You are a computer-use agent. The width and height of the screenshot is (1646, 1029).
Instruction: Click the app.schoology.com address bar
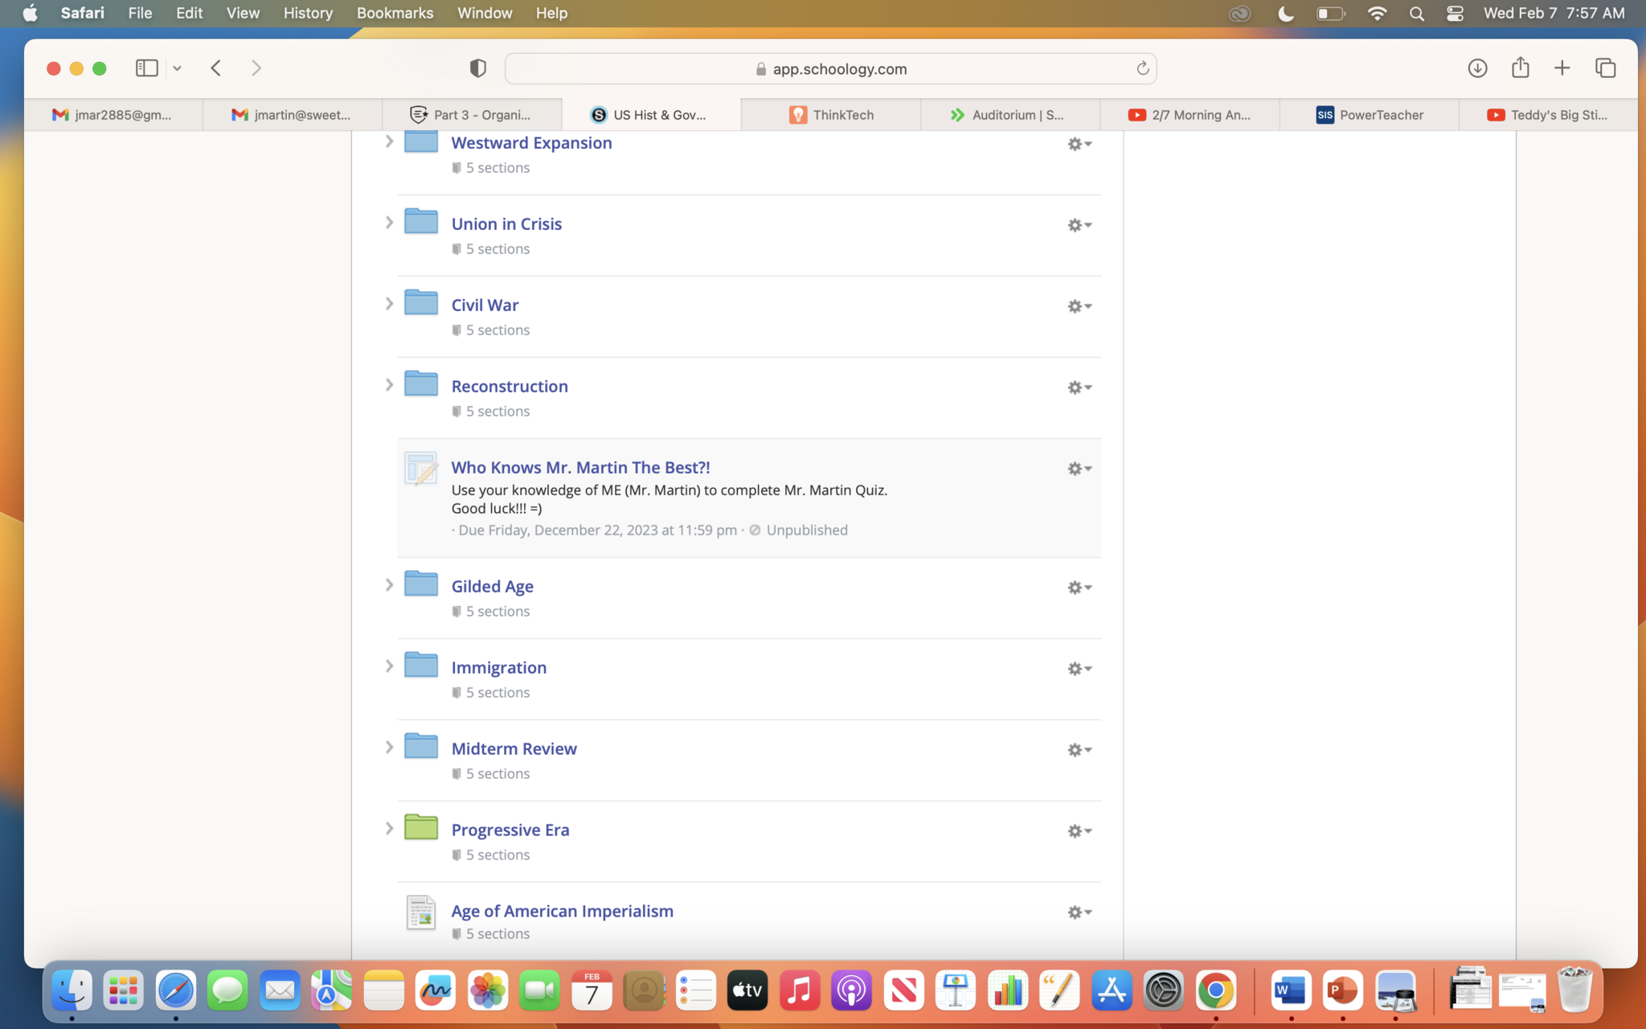coord(829,69)
